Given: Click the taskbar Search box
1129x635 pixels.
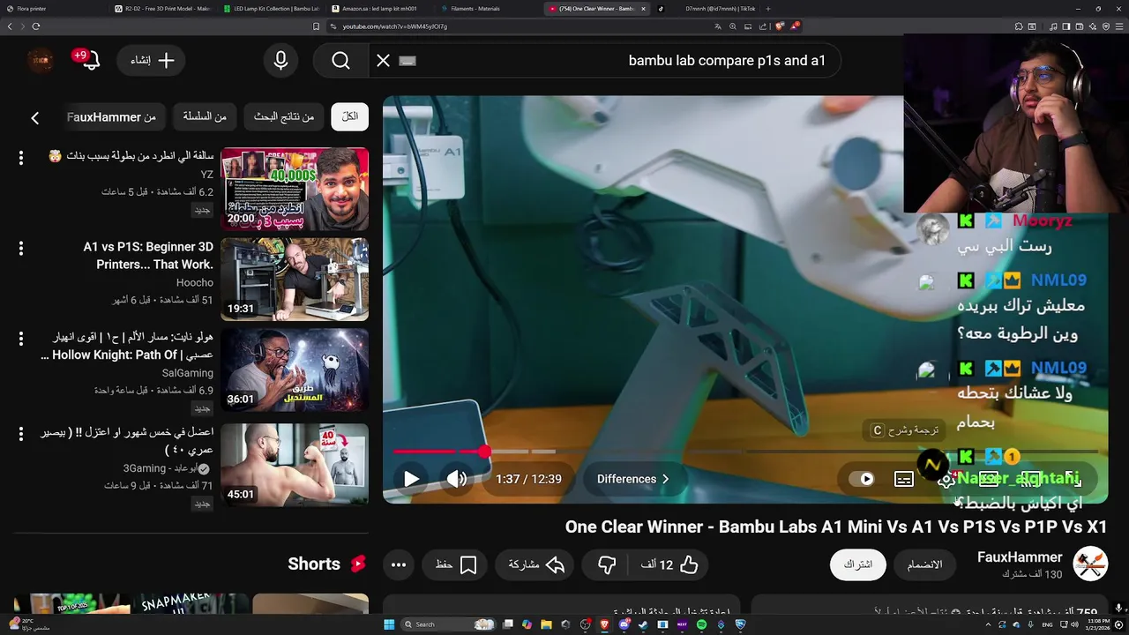Looking at the screenshot, I should (x=448, y=624).
